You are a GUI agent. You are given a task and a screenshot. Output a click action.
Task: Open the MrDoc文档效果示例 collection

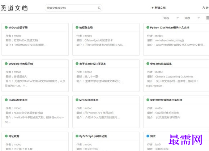[21, 64]
